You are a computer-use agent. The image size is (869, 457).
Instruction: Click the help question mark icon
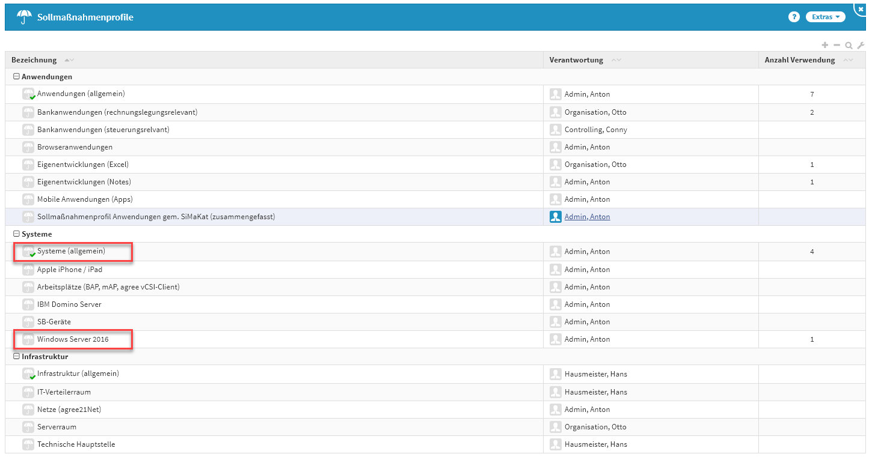(794, 17)
